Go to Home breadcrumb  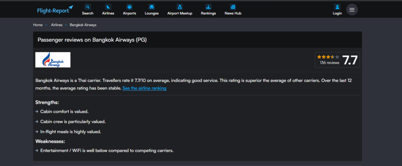[x=38, y=25]
